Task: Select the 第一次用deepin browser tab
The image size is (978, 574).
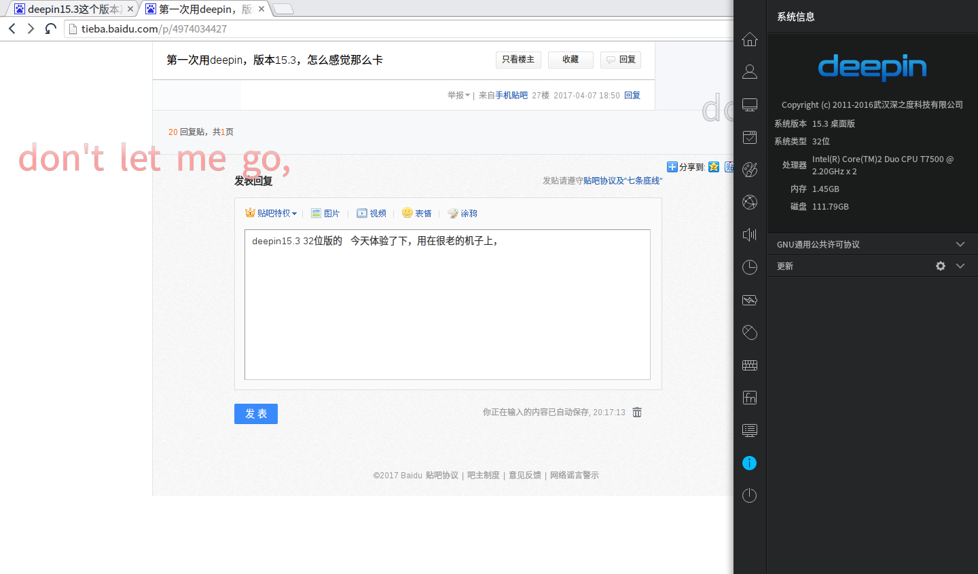Action: pyautogui.click(x=204, y=9)
